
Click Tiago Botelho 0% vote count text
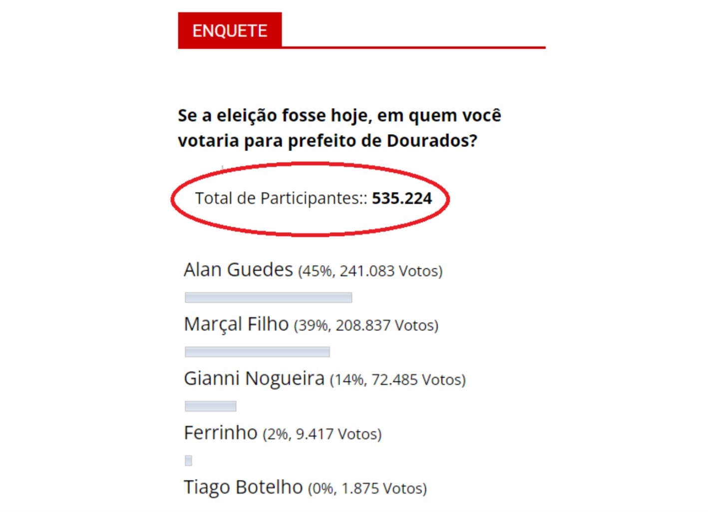tap(367, 489)
